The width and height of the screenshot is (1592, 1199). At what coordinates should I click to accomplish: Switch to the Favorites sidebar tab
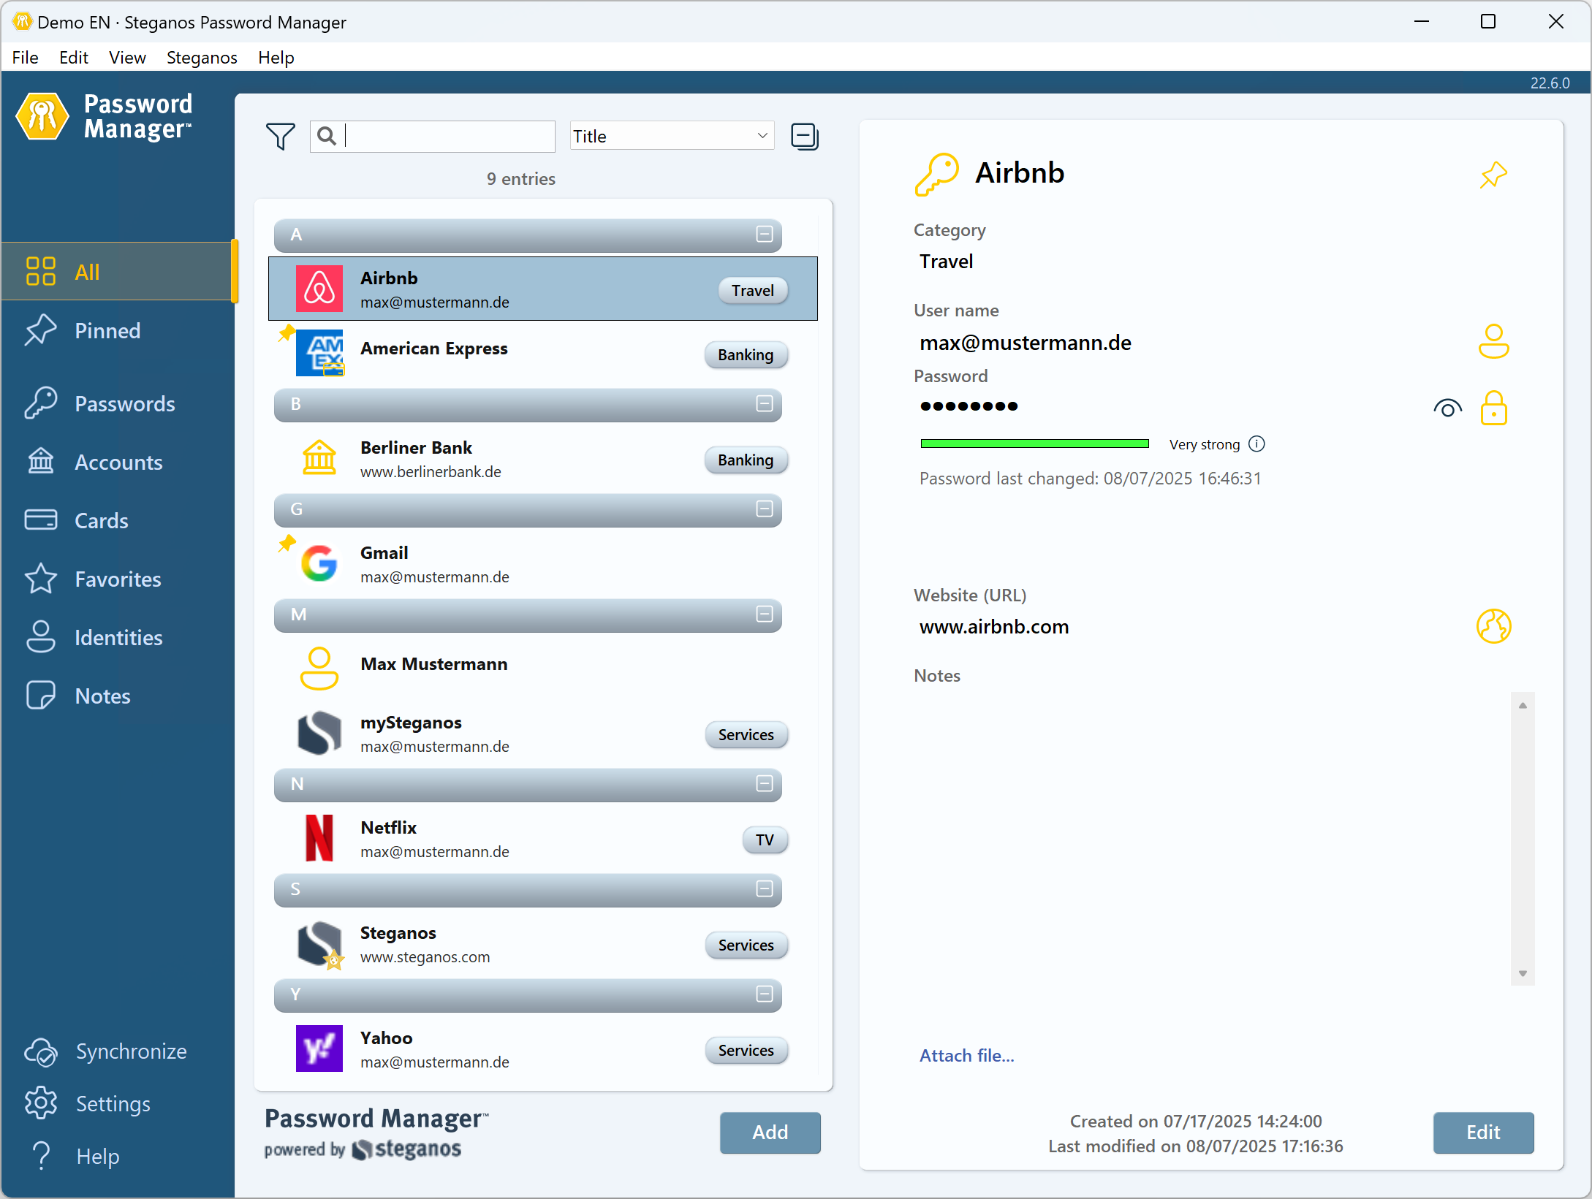coord(117,579)
